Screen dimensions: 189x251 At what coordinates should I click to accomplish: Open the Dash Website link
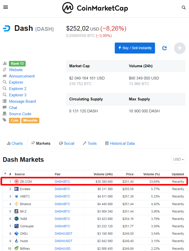[x=16, y=70]
